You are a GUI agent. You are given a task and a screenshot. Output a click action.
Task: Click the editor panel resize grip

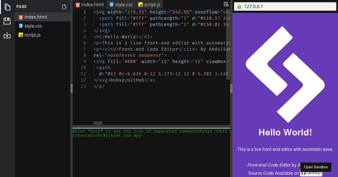[71, 88]
